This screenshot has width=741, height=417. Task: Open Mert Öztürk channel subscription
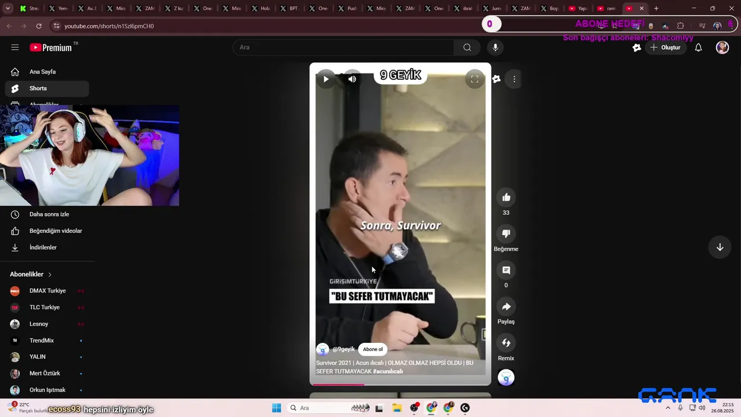(47, 374)
